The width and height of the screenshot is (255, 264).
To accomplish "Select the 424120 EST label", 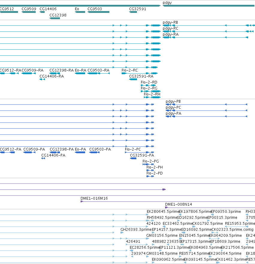I will (153, 223).
